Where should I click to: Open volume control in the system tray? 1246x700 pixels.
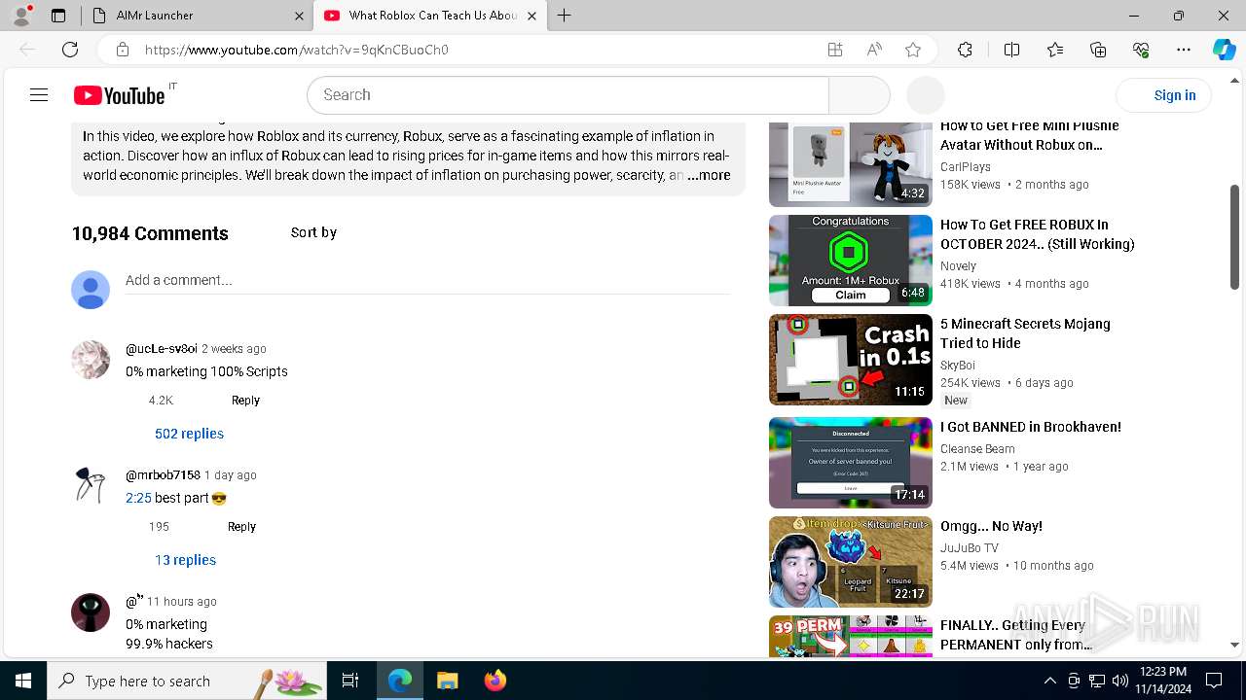[1119, 681]
